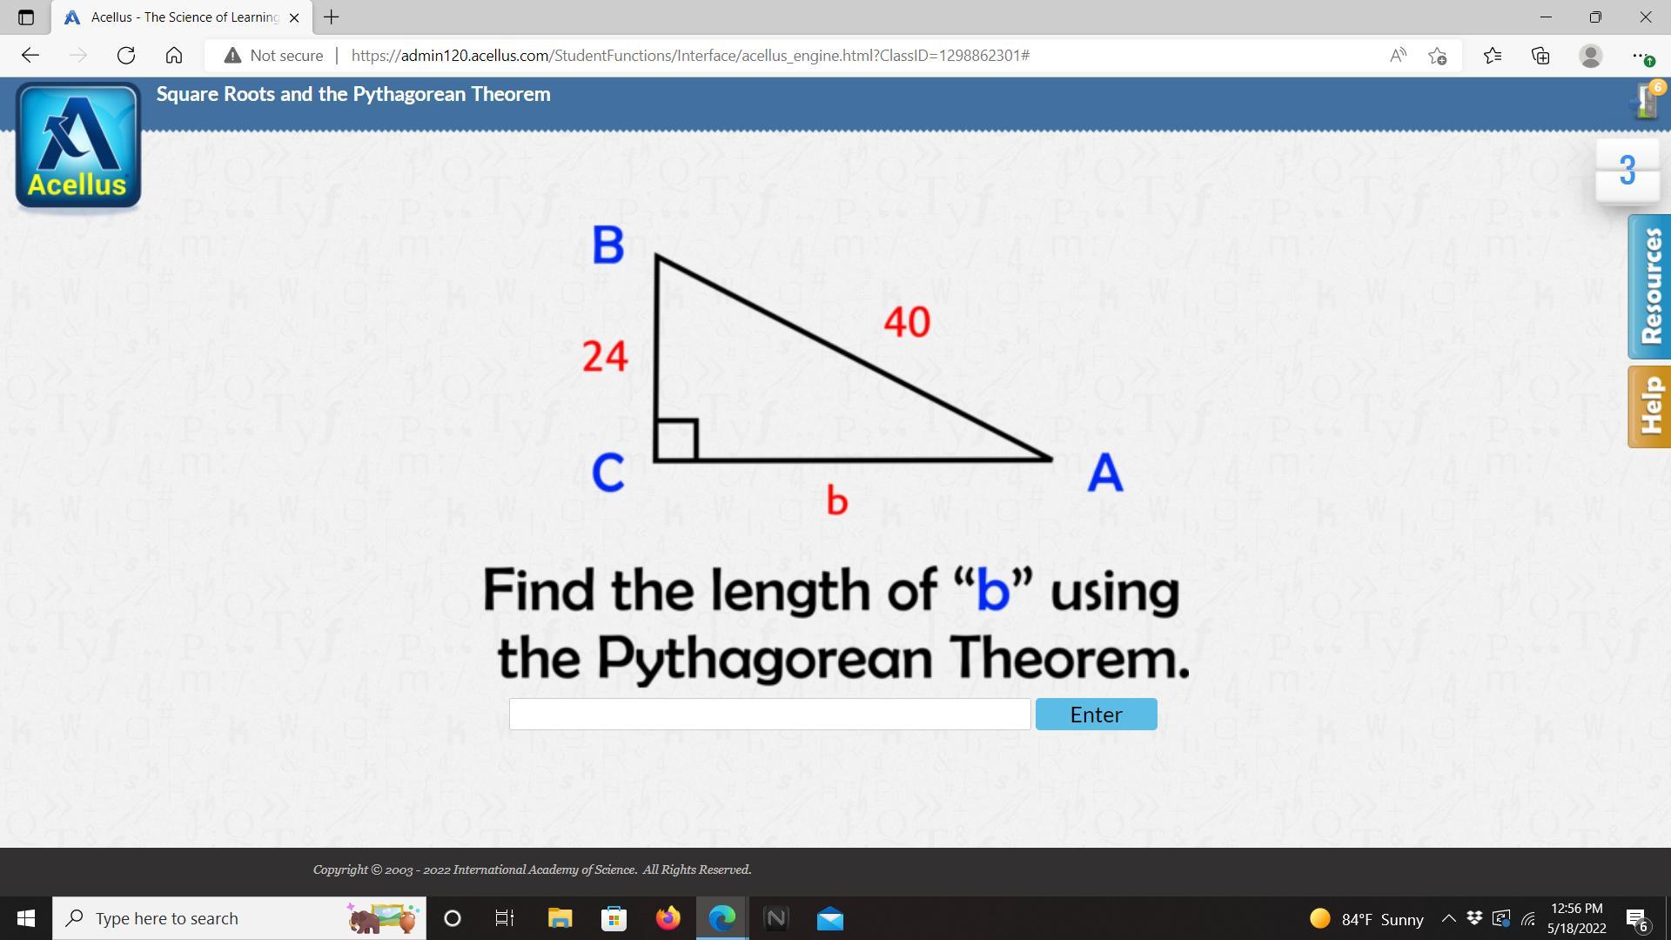This screenshot has width=1671, height=940.
Task: Open the tab actions menu
Action: pyautogui.click(x=25, y=17)
